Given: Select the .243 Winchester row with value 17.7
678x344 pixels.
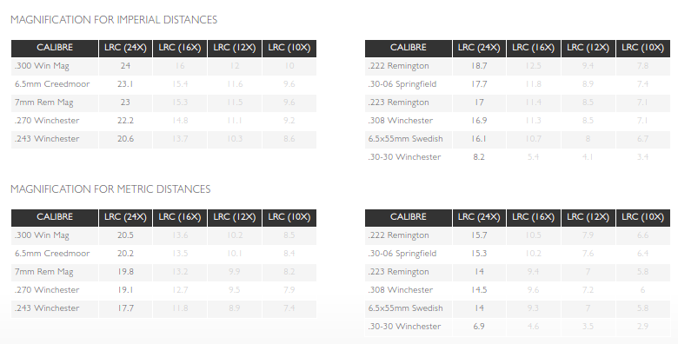Looking at the screenshot, I should click(x=164, y=308).
